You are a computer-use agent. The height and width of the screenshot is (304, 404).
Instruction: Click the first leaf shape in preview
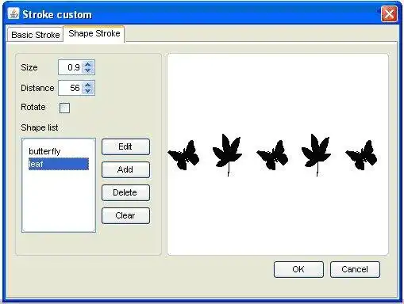click(x=228, y=154)
